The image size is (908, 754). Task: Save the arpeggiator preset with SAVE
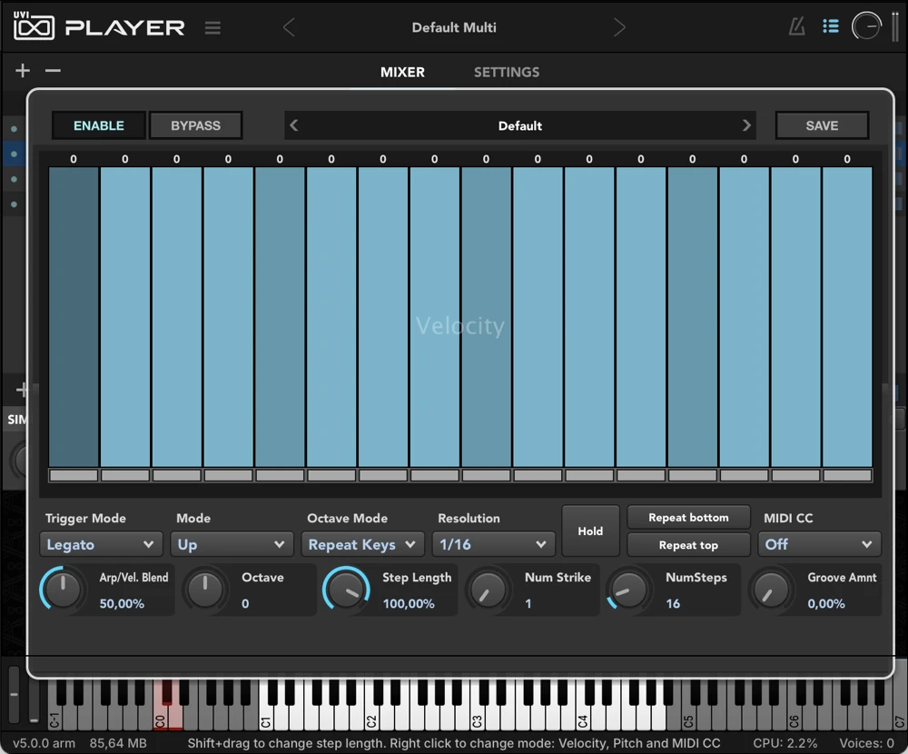pos(822,125)
